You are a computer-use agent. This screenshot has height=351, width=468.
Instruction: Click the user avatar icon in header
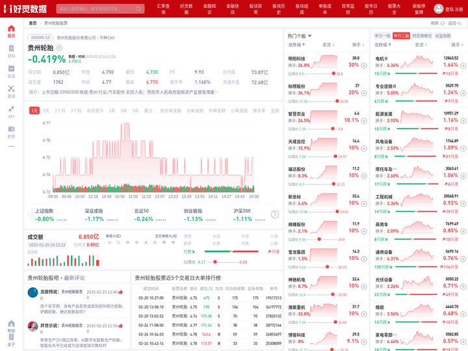[439, 8]
